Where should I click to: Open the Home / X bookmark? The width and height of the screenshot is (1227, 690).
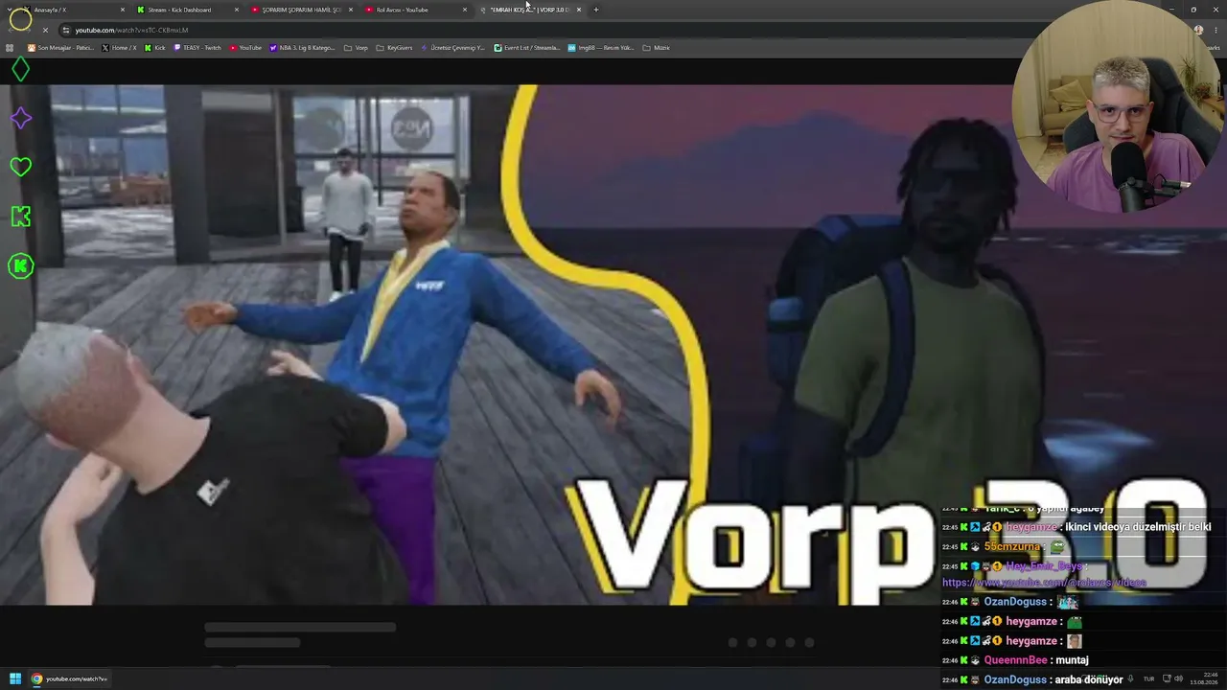click(x=119, y=48)
